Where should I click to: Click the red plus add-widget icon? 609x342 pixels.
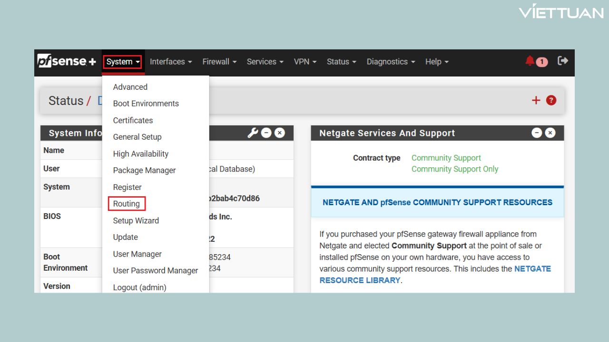point(536,100)
